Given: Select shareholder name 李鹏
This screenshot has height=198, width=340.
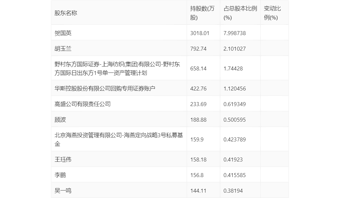Looking at the screenshot, I should 60,175.
